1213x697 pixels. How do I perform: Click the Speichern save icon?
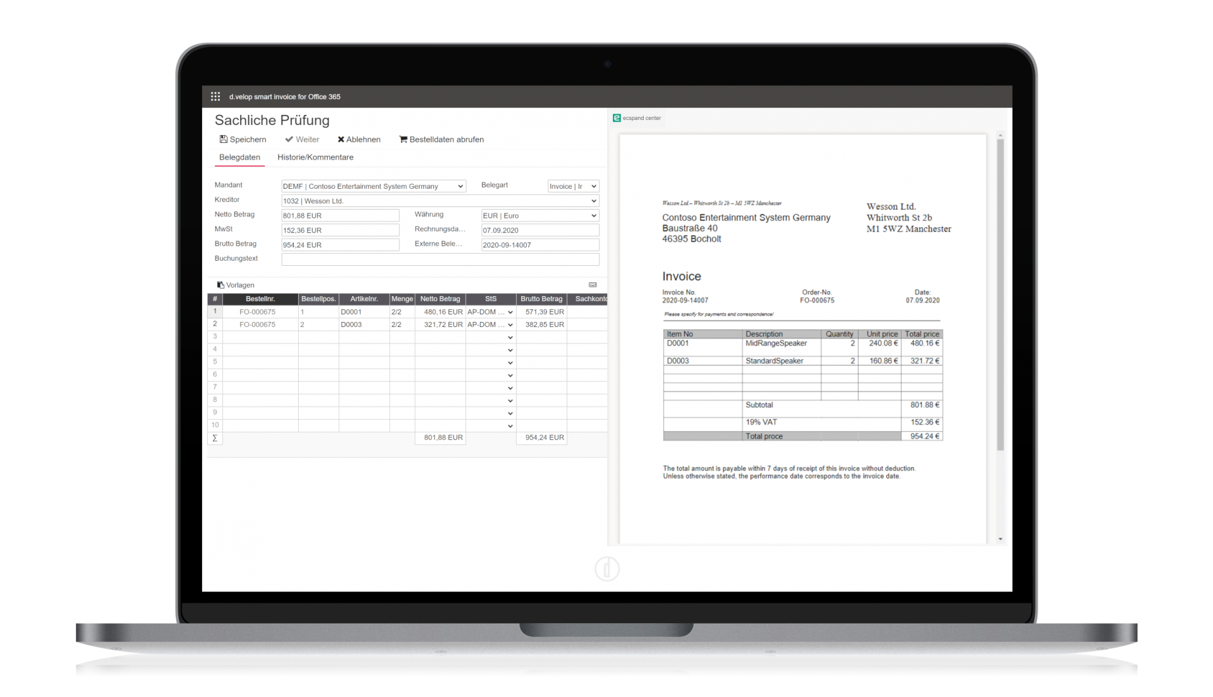224,140
